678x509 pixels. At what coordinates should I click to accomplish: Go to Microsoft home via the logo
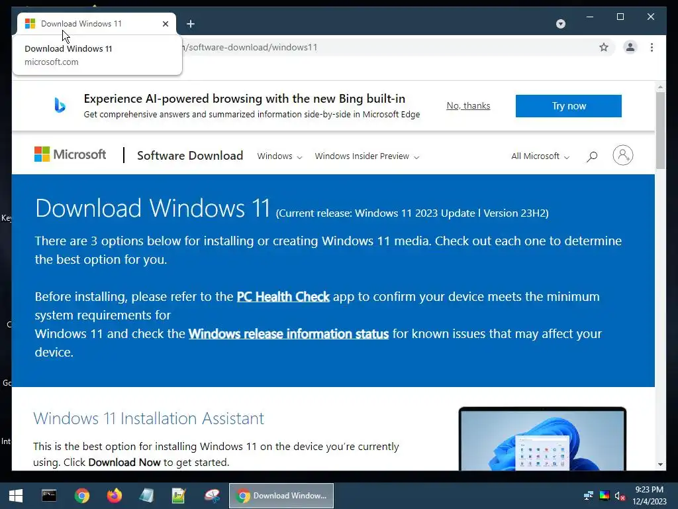70,154
